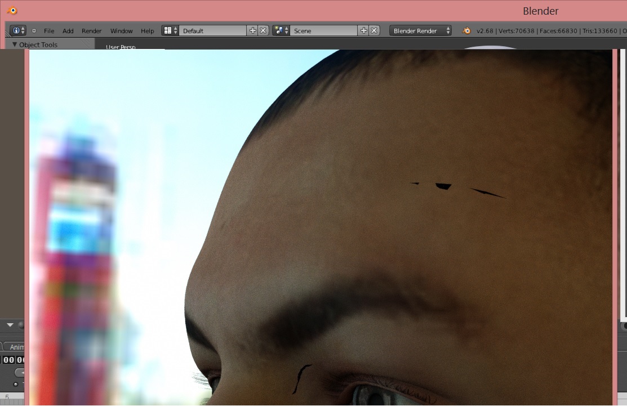Click the v2.68 version text
627x406 pixels.
point(484,31)
